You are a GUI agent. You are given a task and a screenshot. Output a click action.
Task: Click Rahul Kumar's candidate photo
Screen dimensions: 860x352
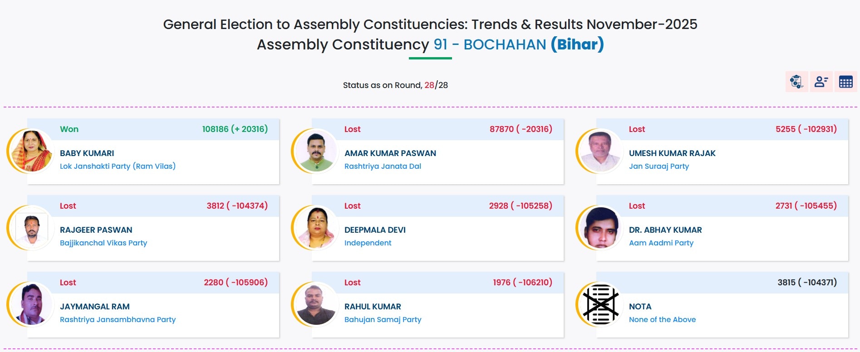[316, 304]
